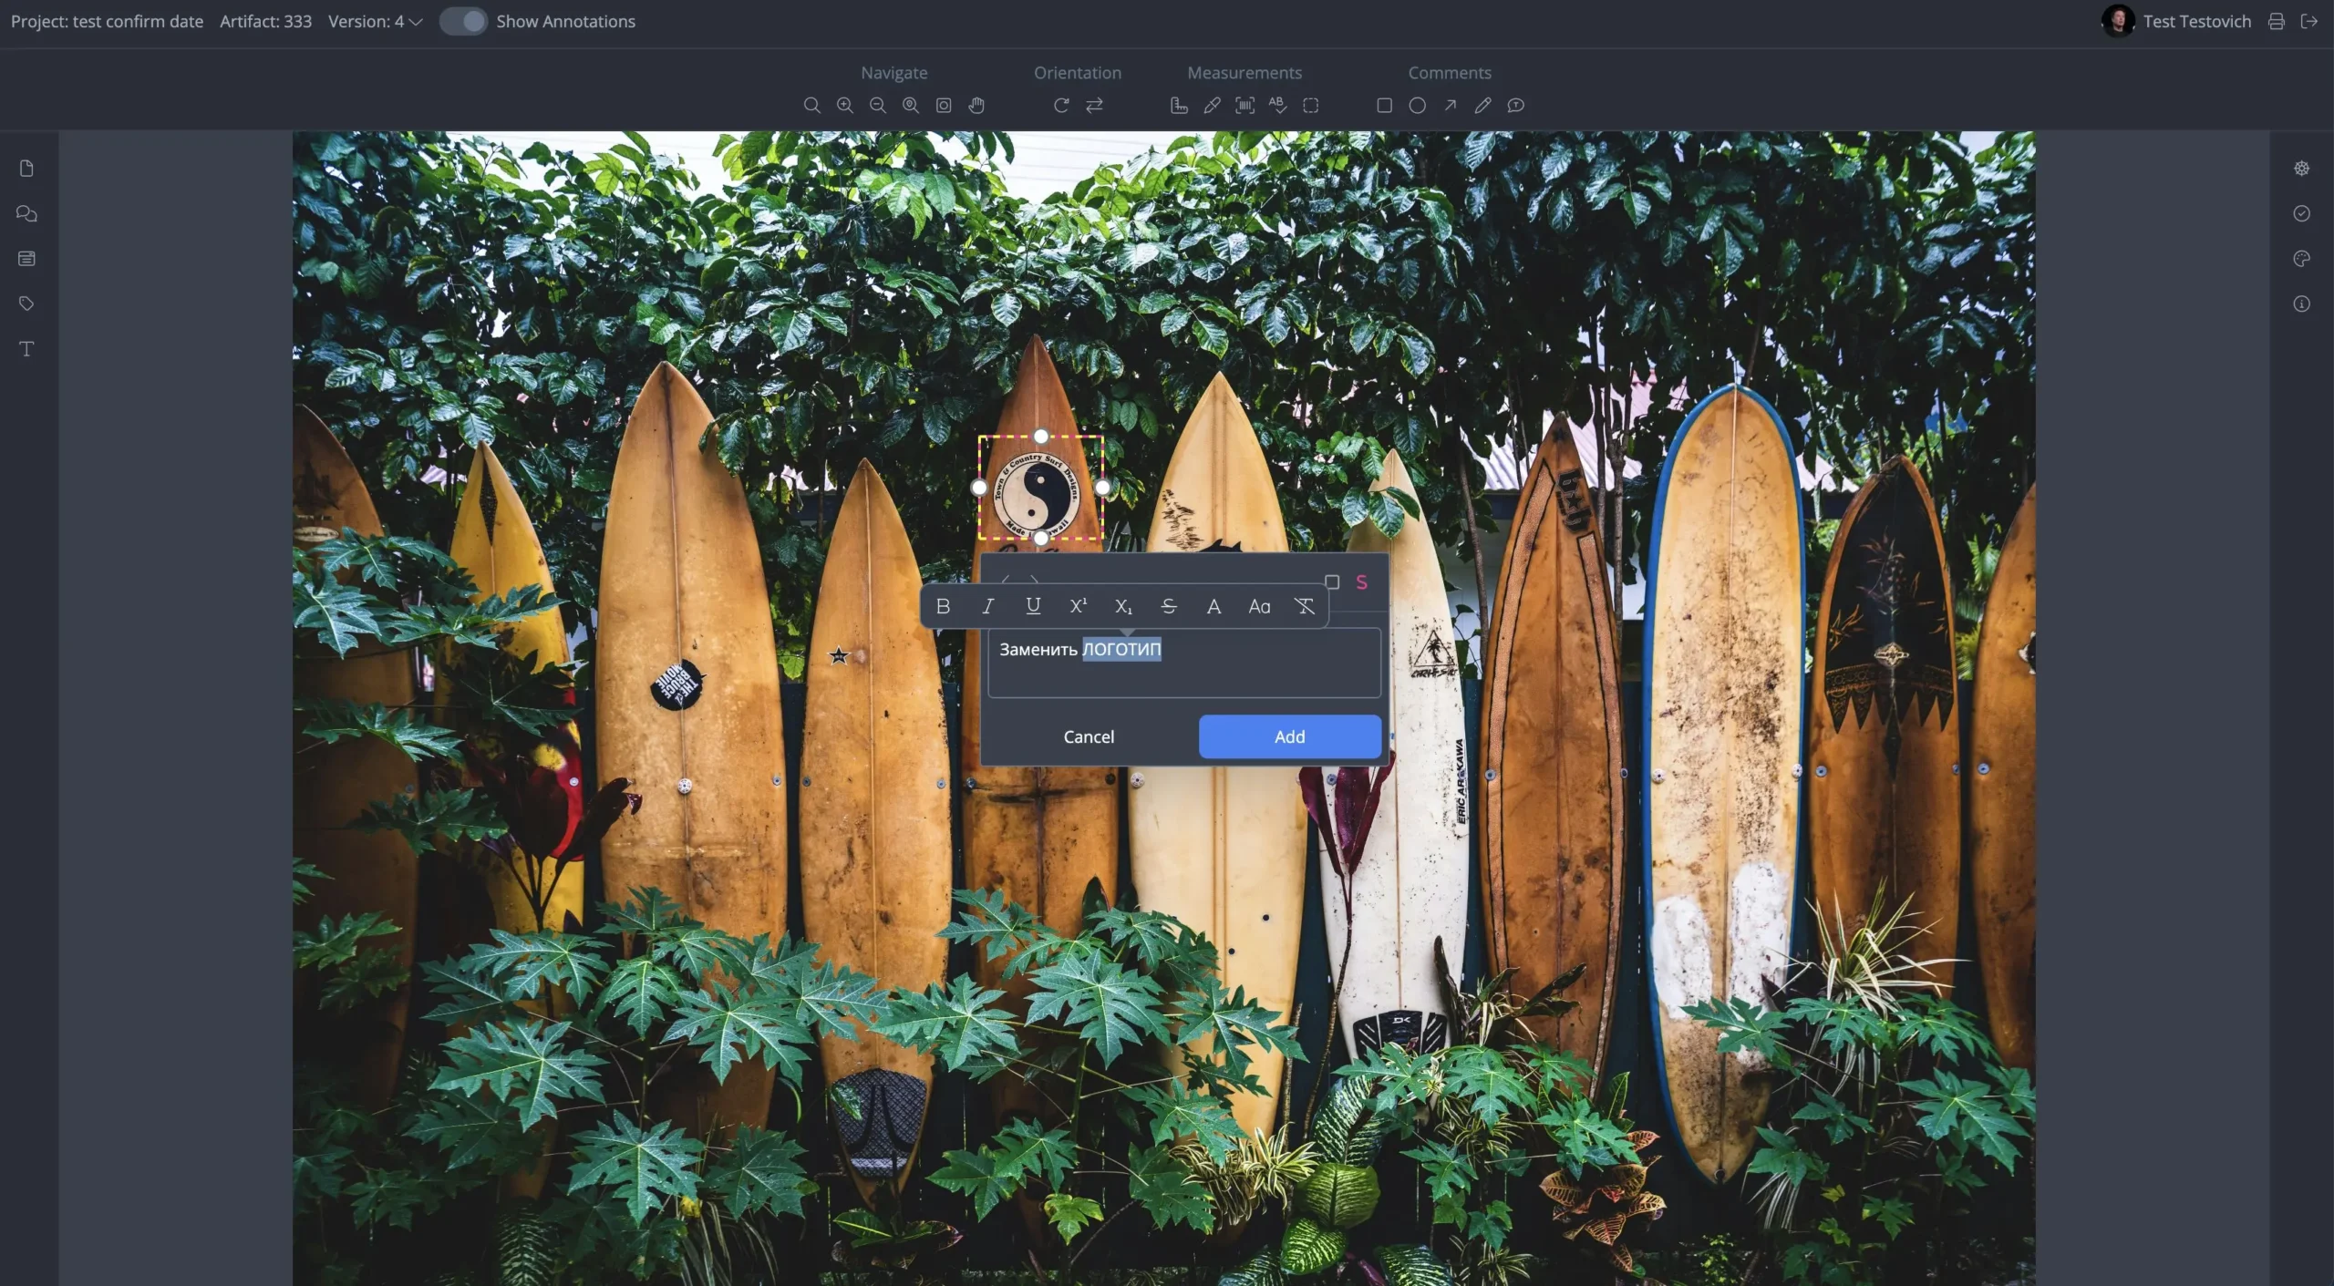Open the comments chat panel in left sidebar
Image resolution: width=2334 pixels, height=1286 pixels.
26,213
